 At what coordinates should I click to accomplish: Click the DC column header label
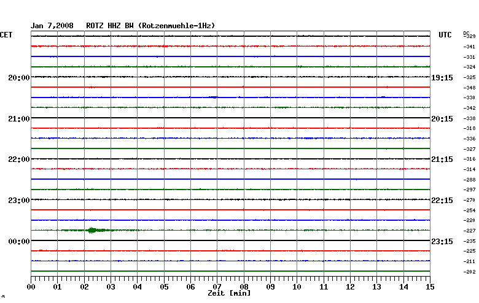point(466,33)
